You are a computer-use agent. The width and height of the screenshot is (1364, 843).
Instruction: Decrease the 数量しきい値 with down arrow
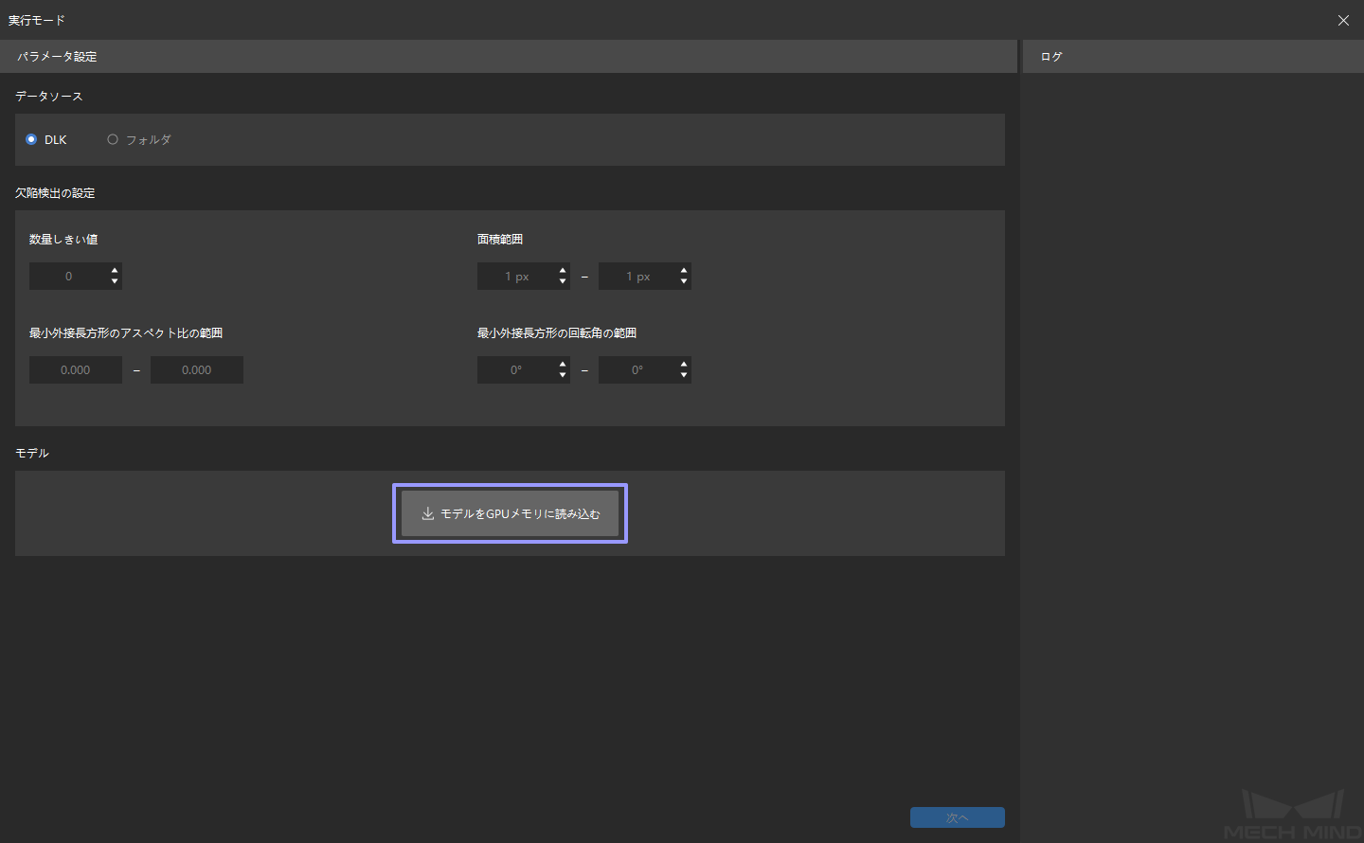(x=115, y=282)
